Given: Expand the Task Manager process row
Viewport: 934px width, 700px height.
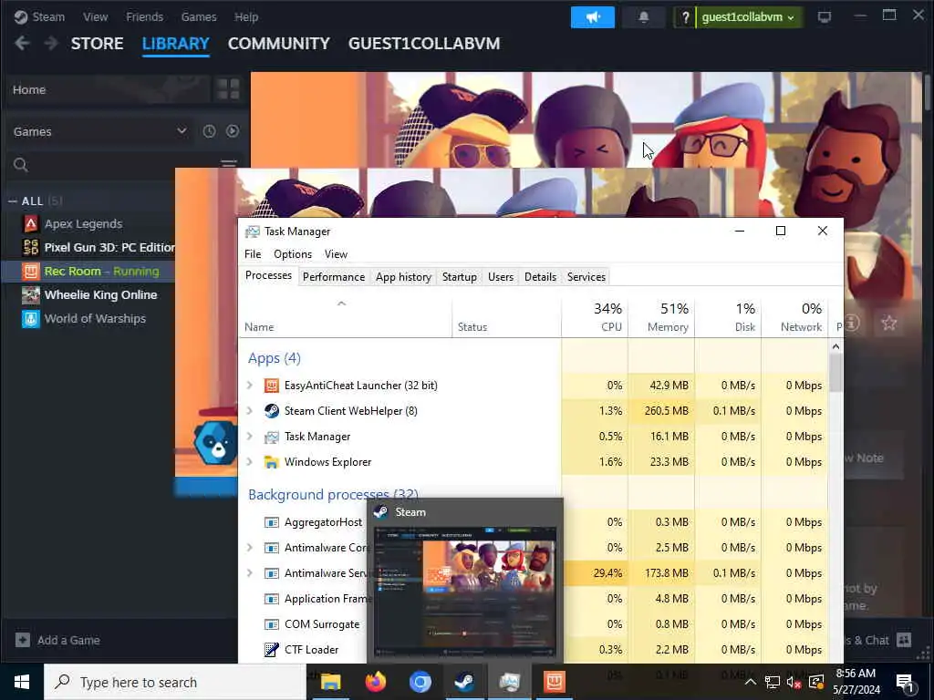Looking at the screenshot, I should click(250, 437).
